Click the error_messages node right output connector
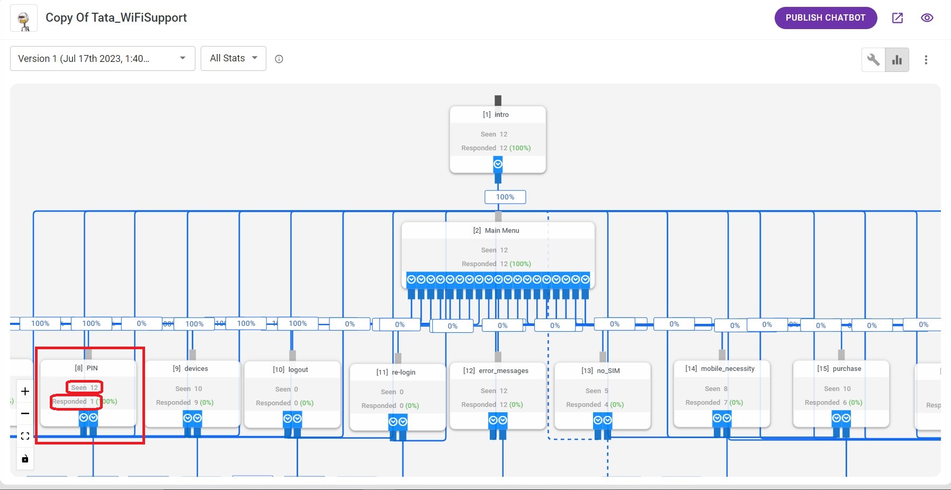The width and height of the screenshot is (951, 490). pos(503,420)
